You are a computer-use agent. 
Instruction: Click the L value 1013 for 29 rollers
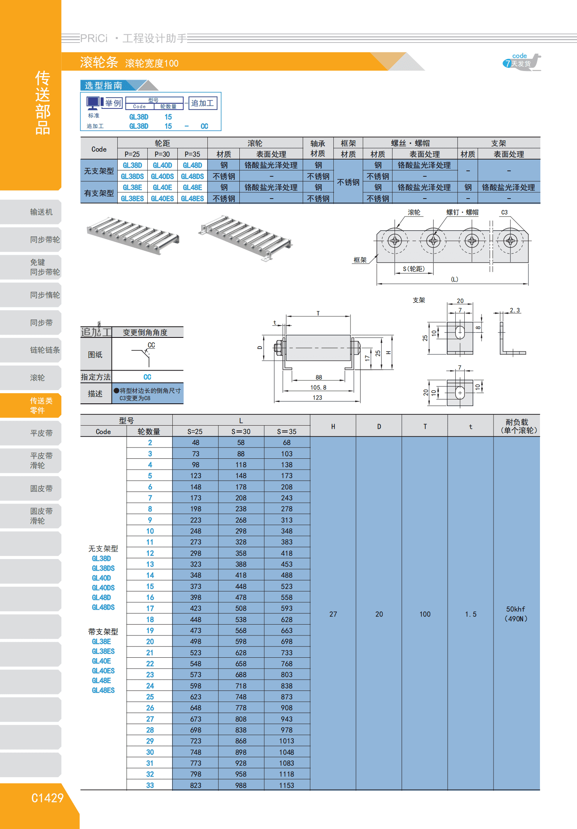287,741
